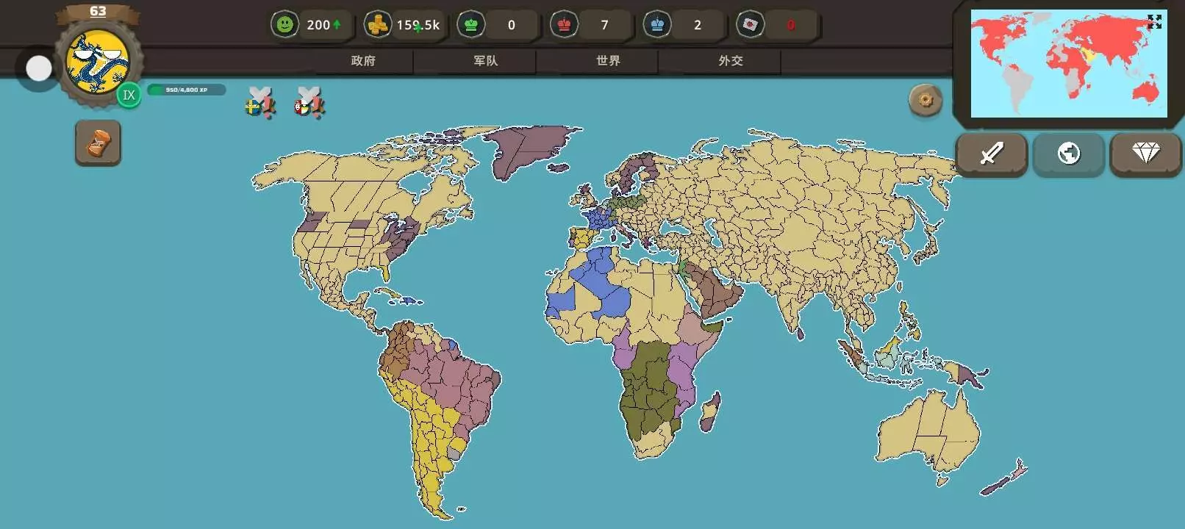Screen dimensions: 1185x529
Task: Select the sword map mode button
Action: (x=992, y=154)
